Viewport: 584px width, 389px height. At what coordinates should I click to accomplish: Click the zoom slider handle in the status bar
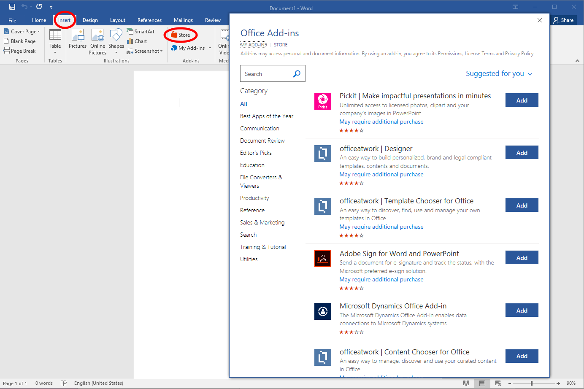coord(532,383)
